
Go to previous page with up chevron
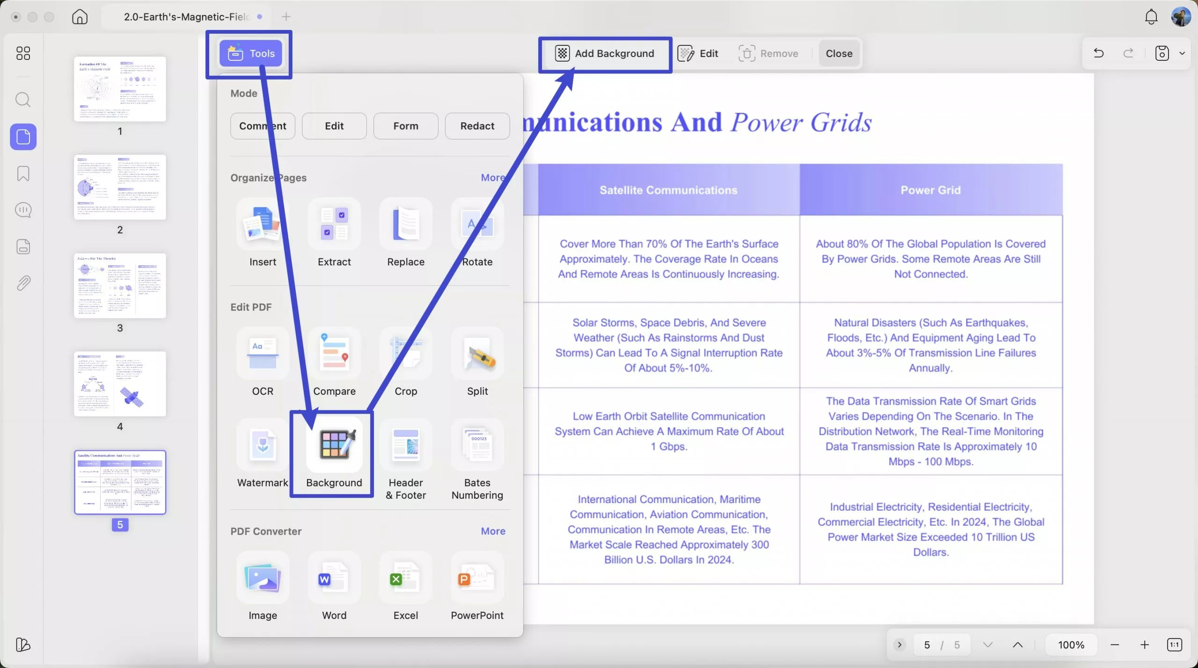click(x=1018, y=645)
